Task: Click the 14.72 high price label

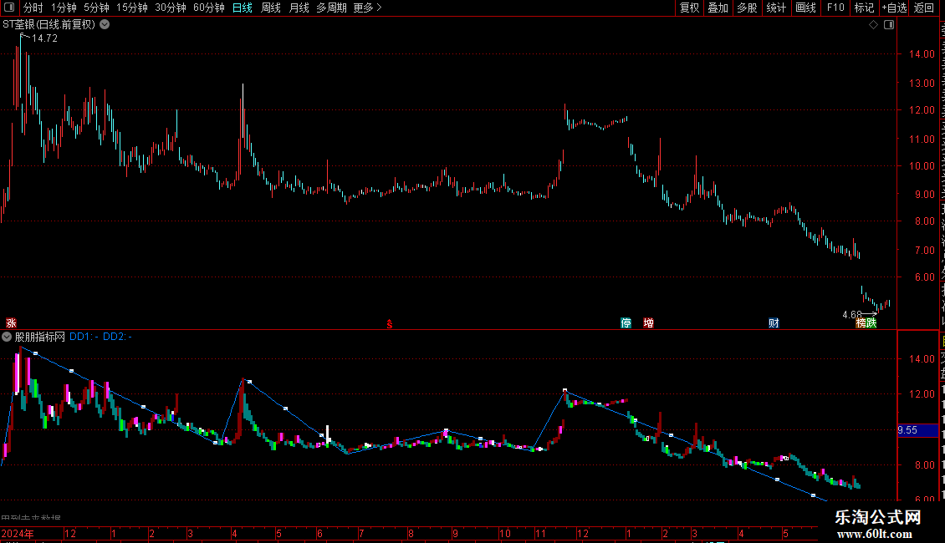Action: 44,38
